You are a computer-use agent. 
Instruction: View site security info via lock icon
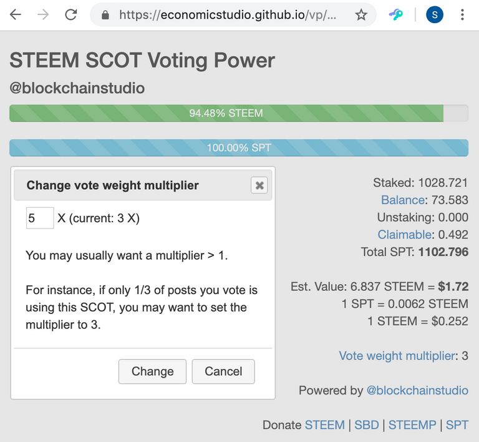105,15
